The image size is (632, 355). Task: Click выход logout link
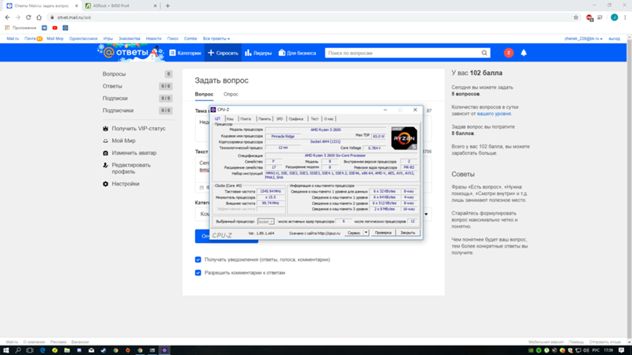pyautogui.click(x=615, y=39)
